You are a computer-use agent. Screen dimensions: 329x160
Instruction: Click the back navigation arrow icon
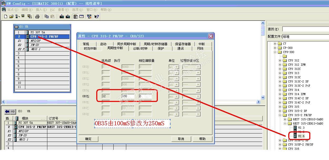click(x=7, y=112)
